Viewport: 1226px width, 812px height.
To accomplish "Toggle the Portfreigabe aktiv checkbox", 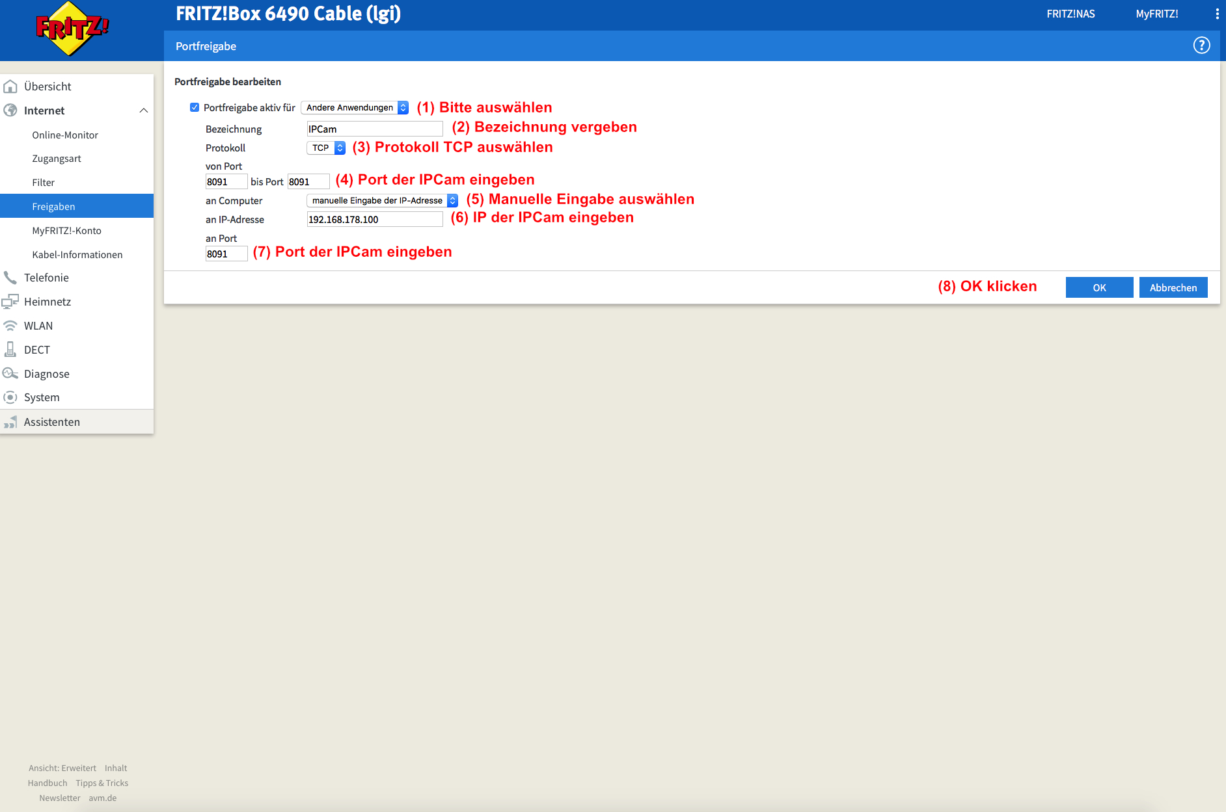I will (x=194, y=107).
